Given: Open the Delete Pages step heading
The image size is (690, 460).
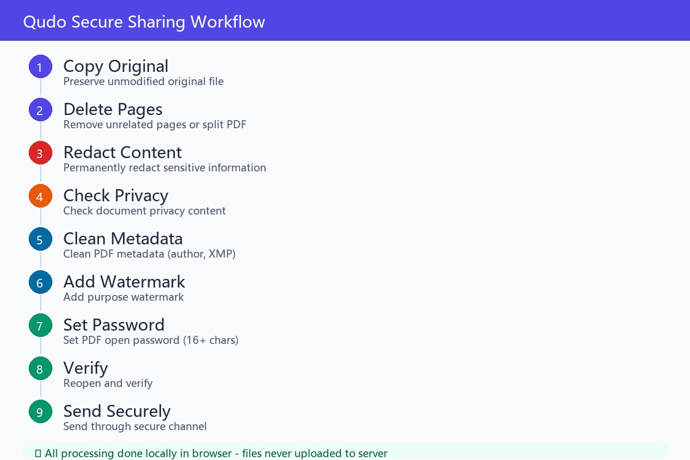Looking at the screenshot, I should click(113, 109).
